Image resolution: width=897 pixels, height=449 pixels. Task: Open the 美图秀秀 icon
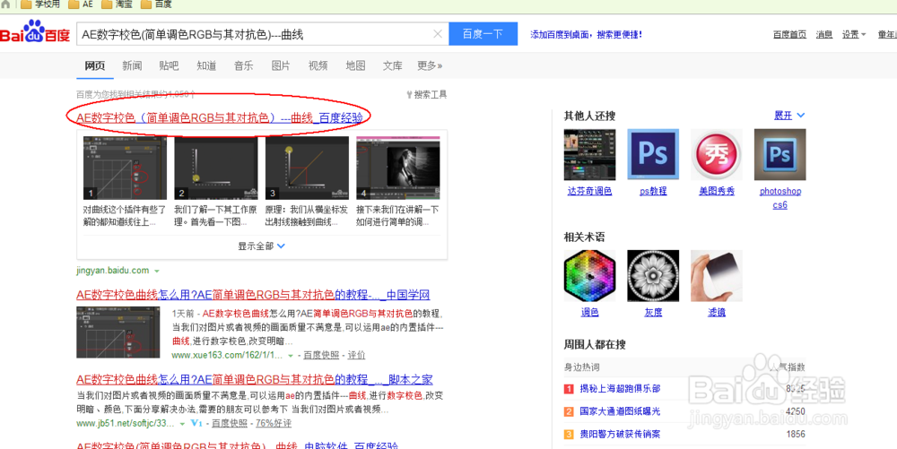click(x=716, y=154)
